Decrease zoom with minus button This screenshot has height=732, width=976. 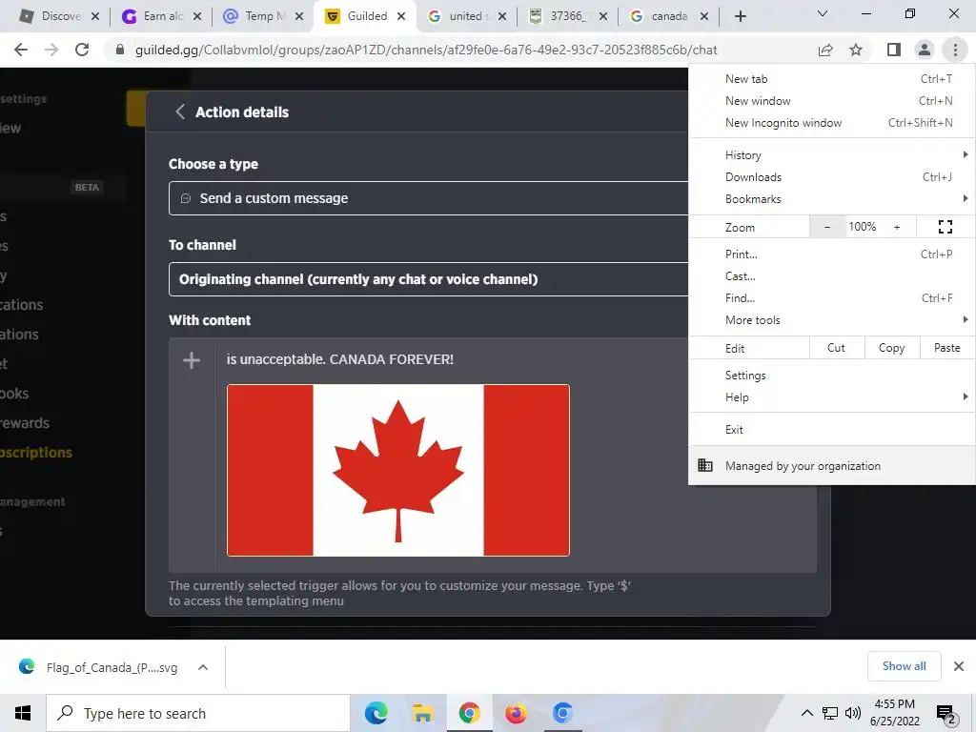pyautogui.click(x=826, y=227)
